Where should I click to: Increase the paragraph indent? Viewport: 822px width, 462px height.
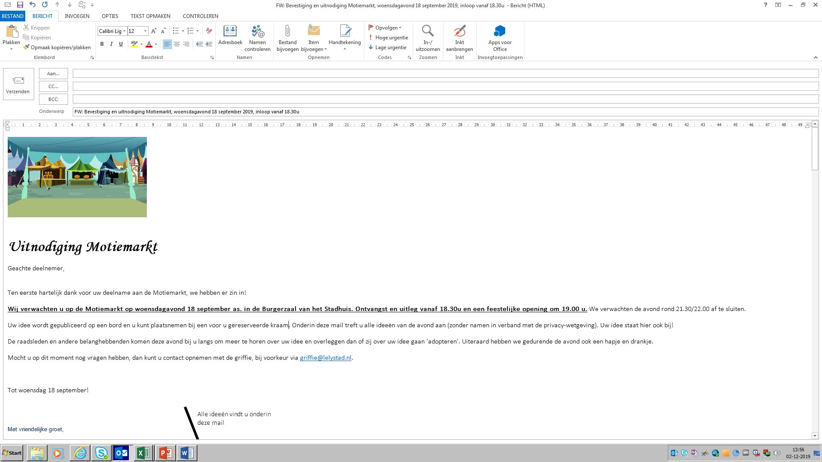click(x=209, y=44)
